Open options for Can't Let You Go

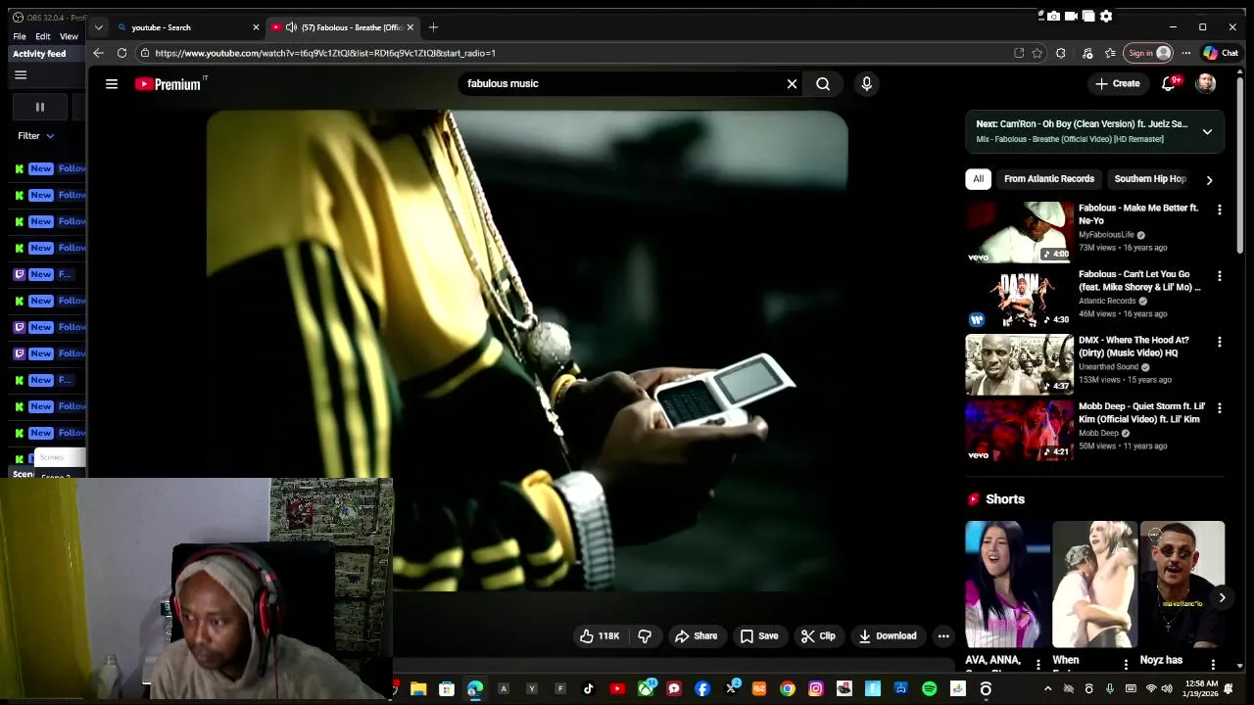[1220, 276]
